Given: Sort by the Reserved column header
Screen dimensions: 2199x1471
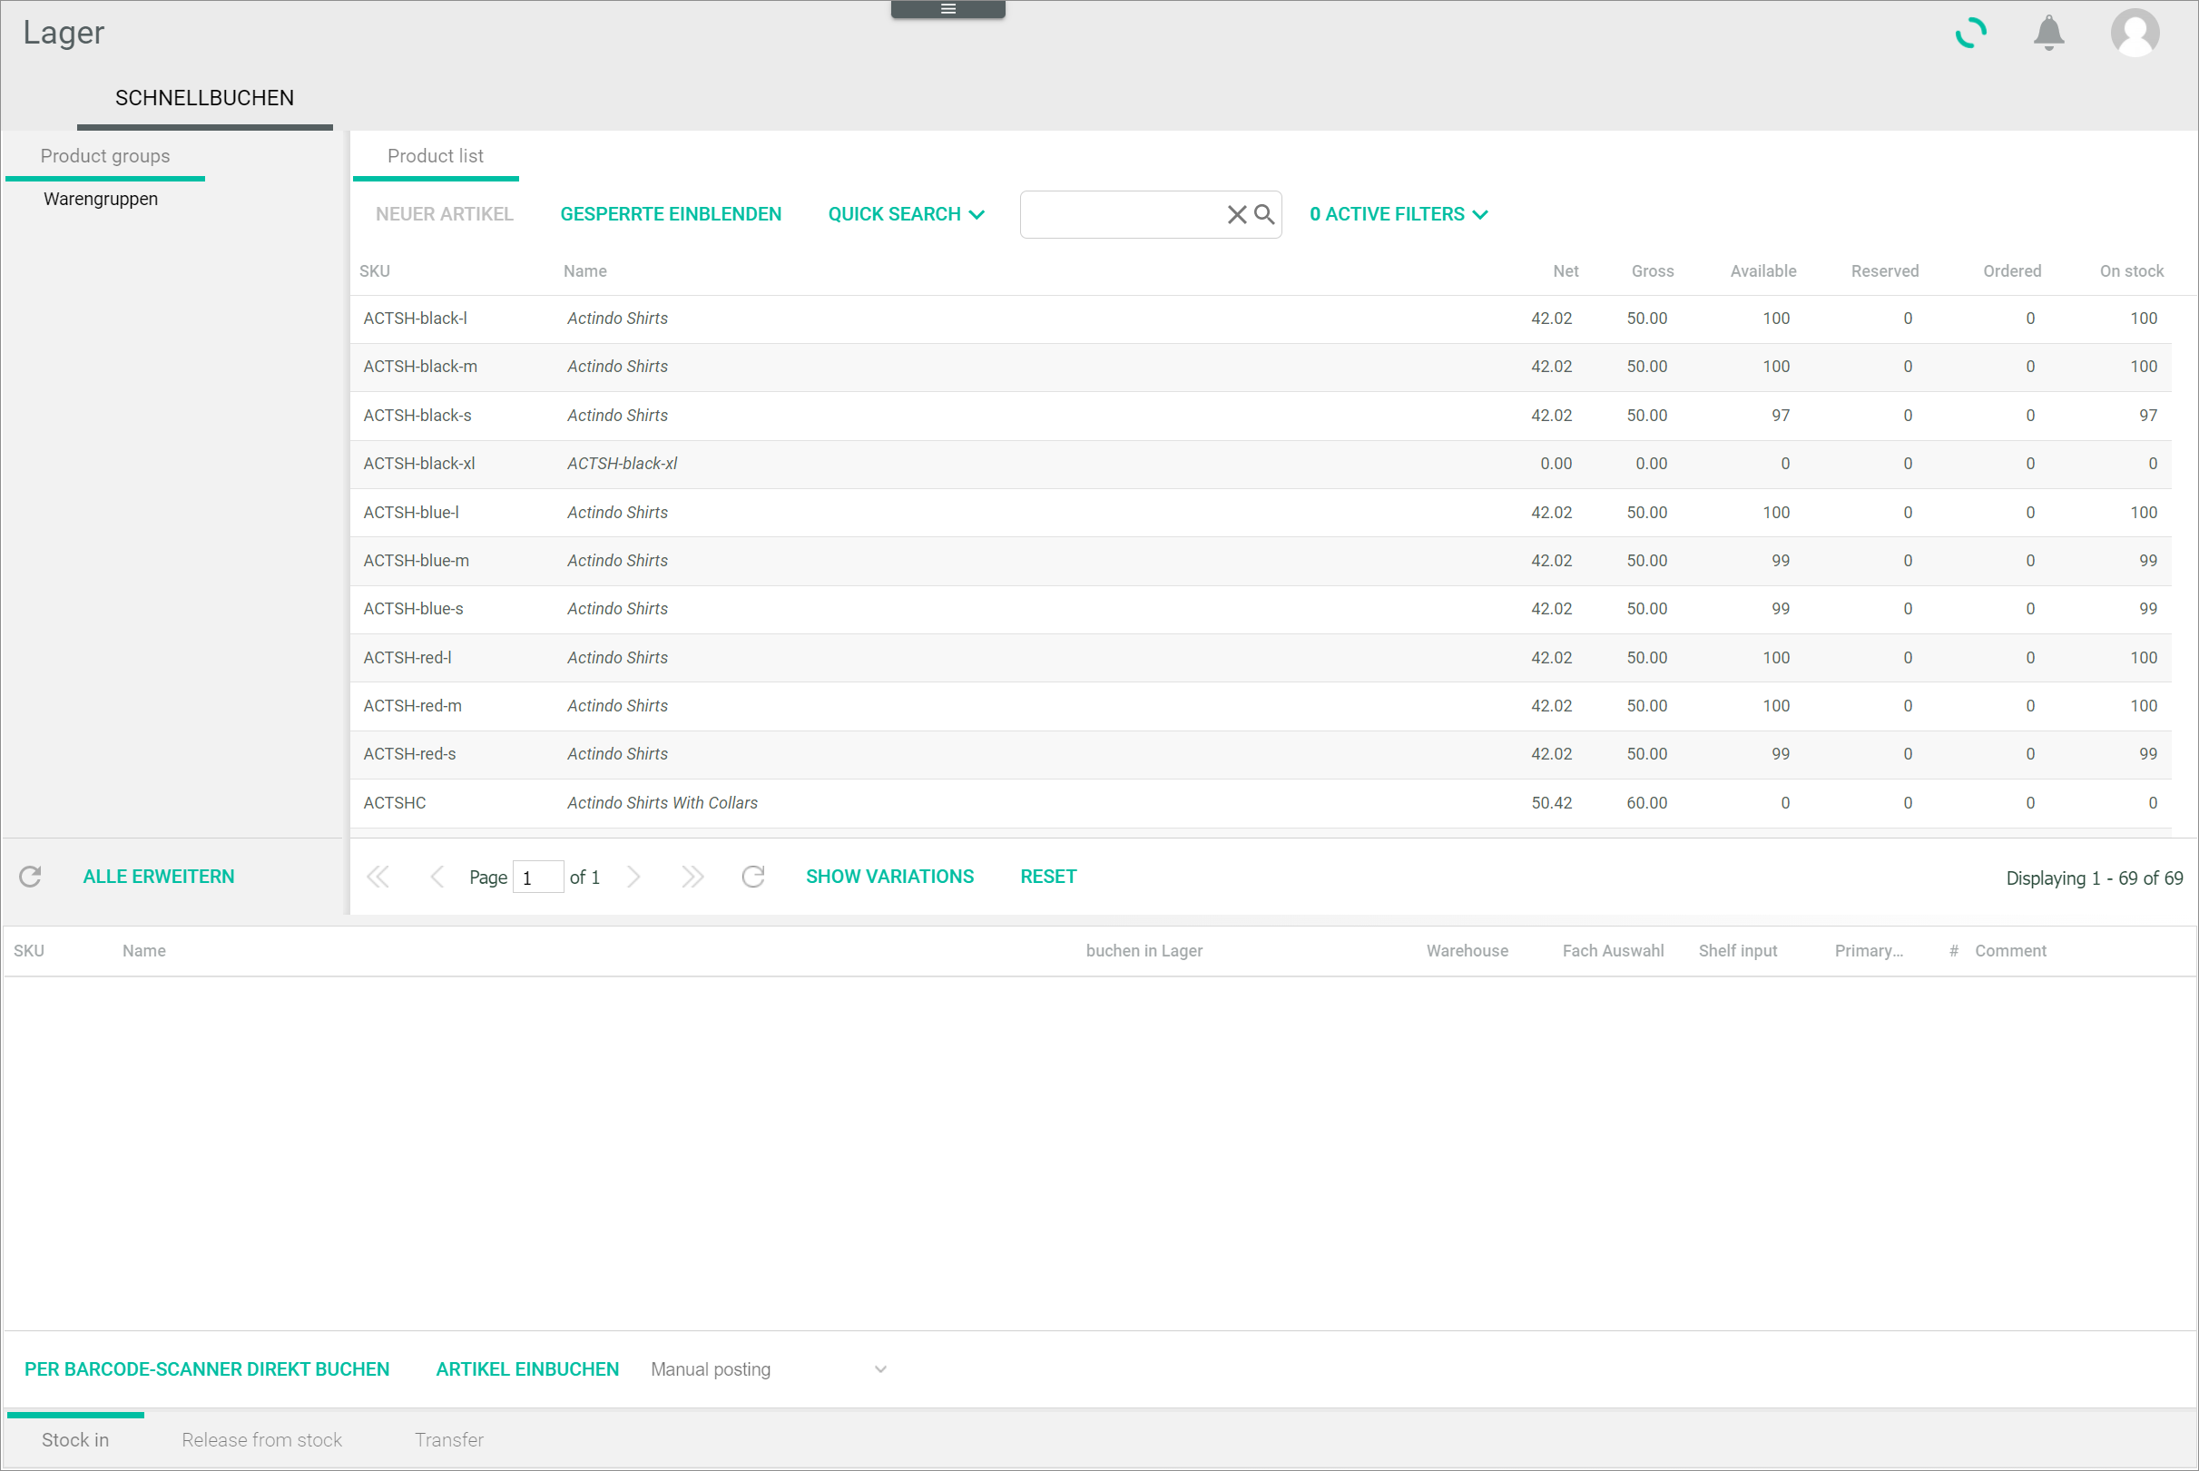Looking at the screenshot, I should pos(1884,271).
